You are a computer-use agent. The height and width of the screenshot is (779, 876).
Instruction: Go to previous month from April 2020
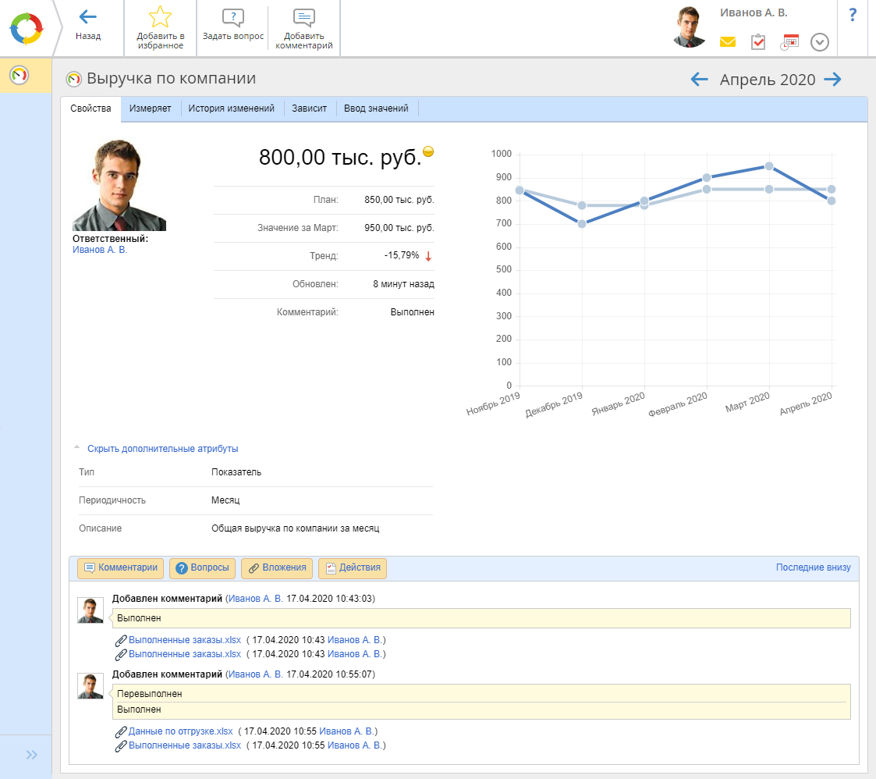click(x=700, y=80)
